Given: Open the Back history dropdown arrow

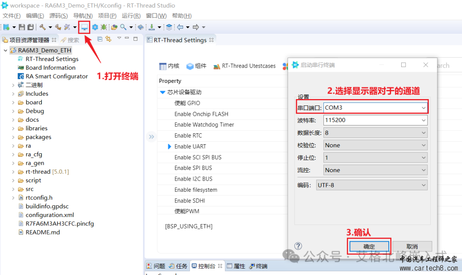Looking at the screenshot, I should click(188, 27).
